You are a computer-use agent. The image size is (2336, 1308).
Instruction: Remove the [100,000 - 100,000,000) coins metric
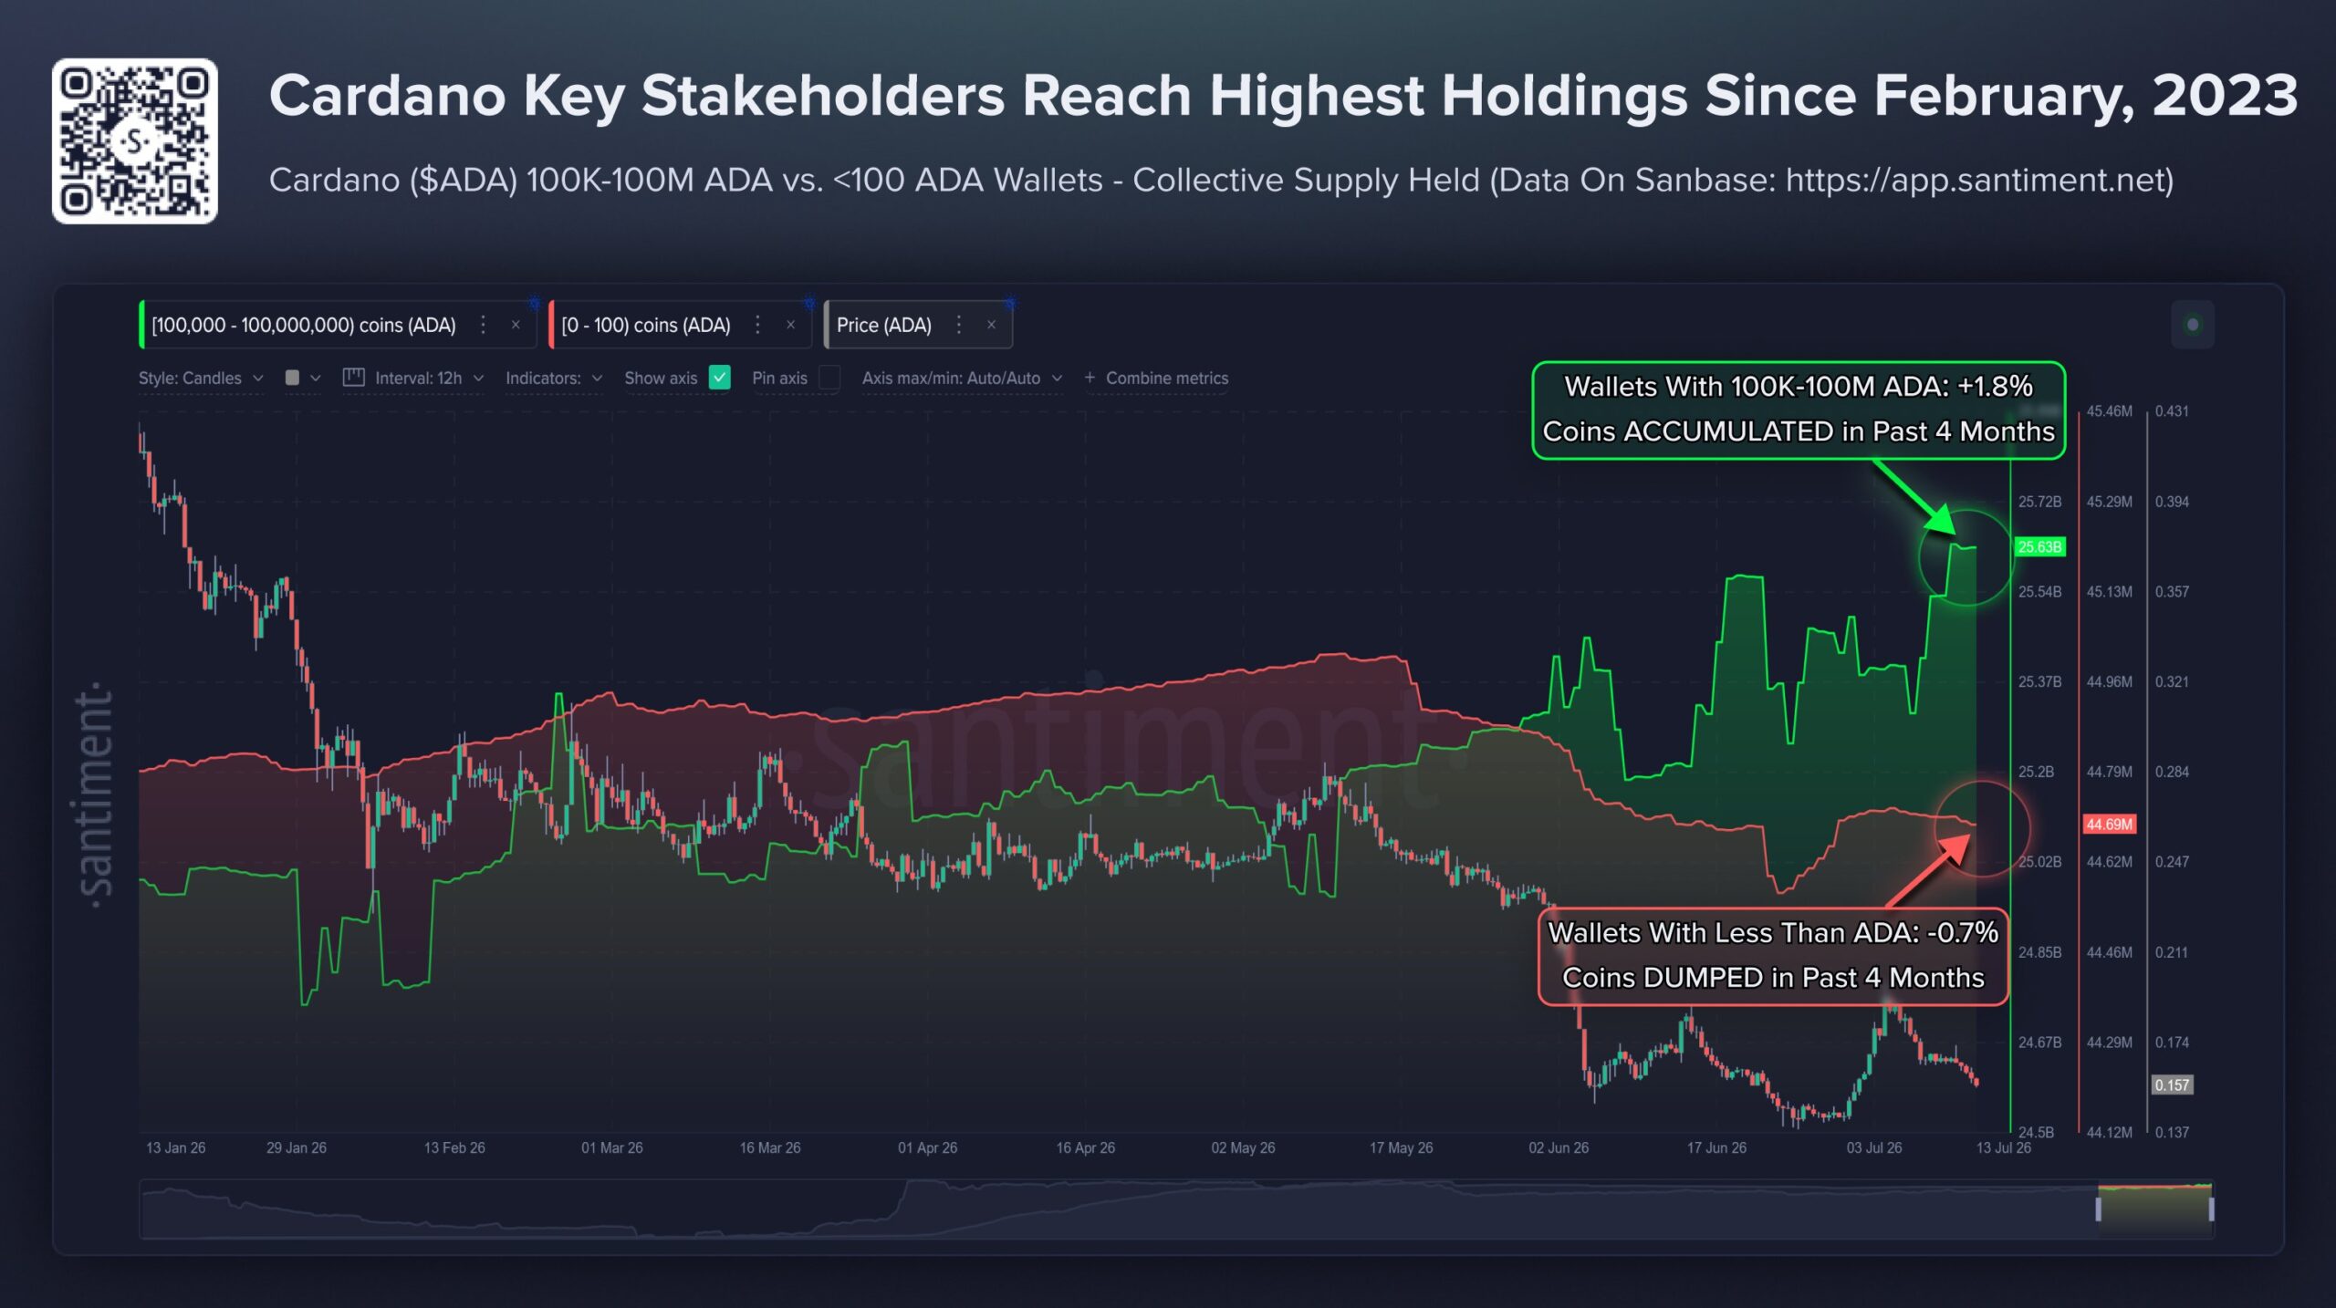pos(516,325)
